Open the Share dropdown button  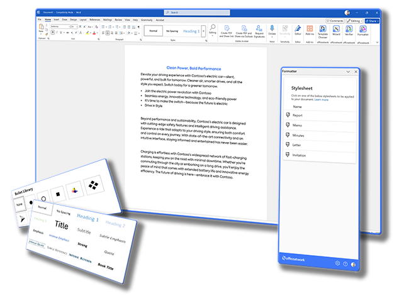(x=372, y=21)
